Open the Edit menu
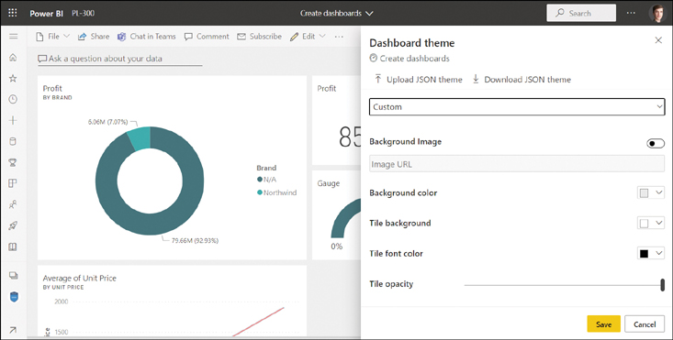673x340 pixels. pyautogui.click(x=308, y=37)
